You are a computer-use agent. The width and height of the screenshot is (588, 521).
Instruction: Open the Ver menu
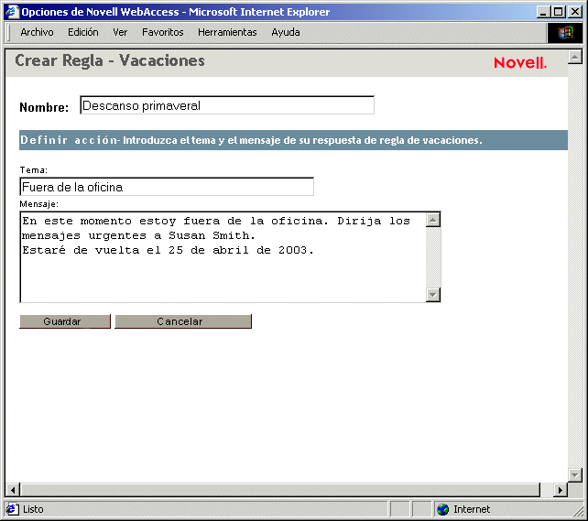(x=120, y=33)
